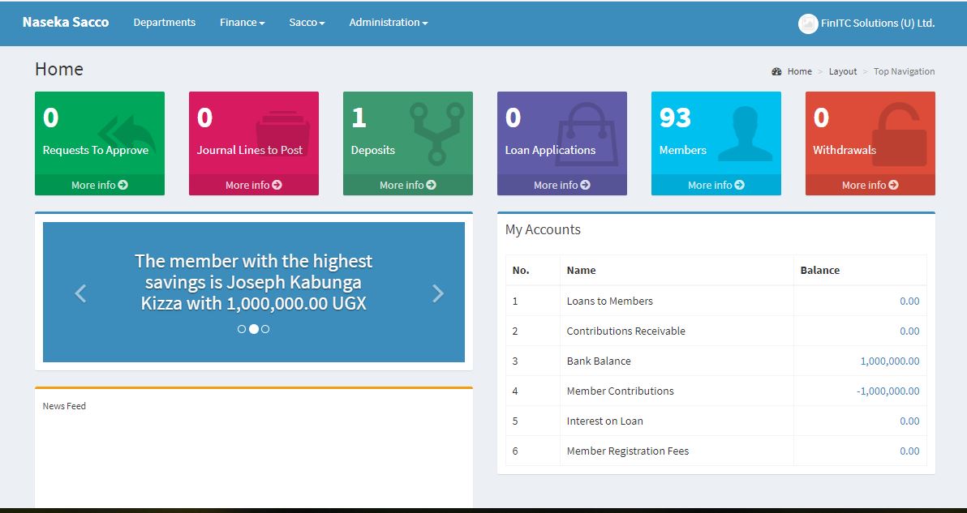967x513 pixels.
Task: Click the person icon in Members card
Action: 745,133
